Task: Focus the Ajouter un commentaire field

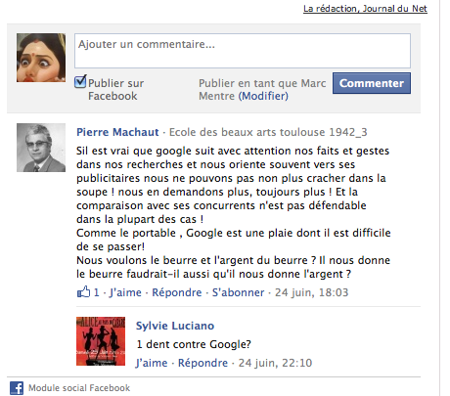Action: [243, 51]
